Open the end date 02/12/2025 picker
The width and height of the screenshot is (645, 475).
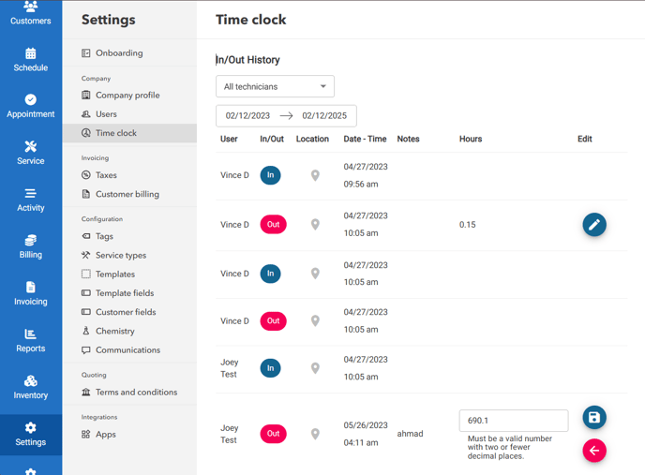(x=323, y=116)
